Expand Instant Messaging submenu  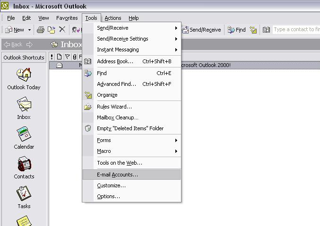[x=131, y=50]
